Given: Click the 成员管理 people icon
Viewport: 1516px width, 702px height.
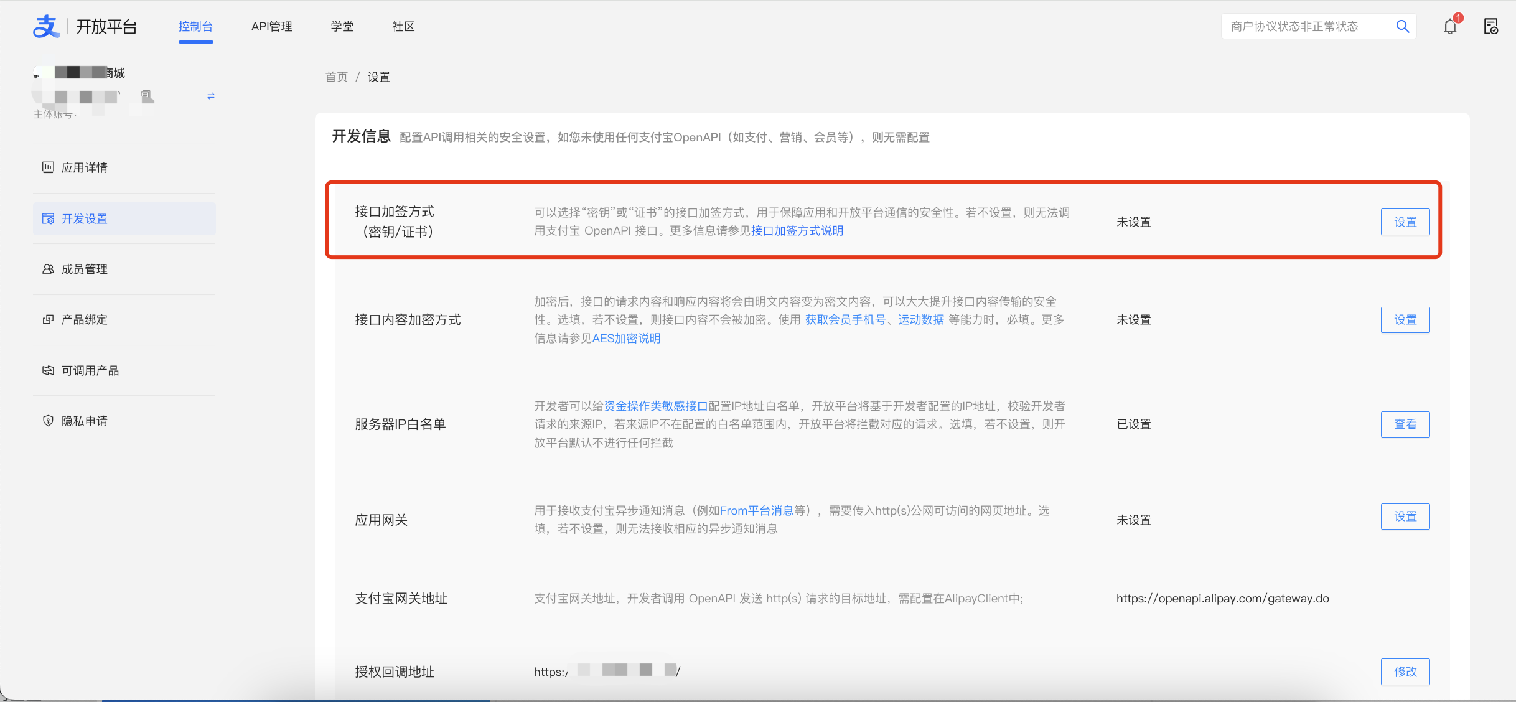Looking at the screenshot, I should click(48, 269).
